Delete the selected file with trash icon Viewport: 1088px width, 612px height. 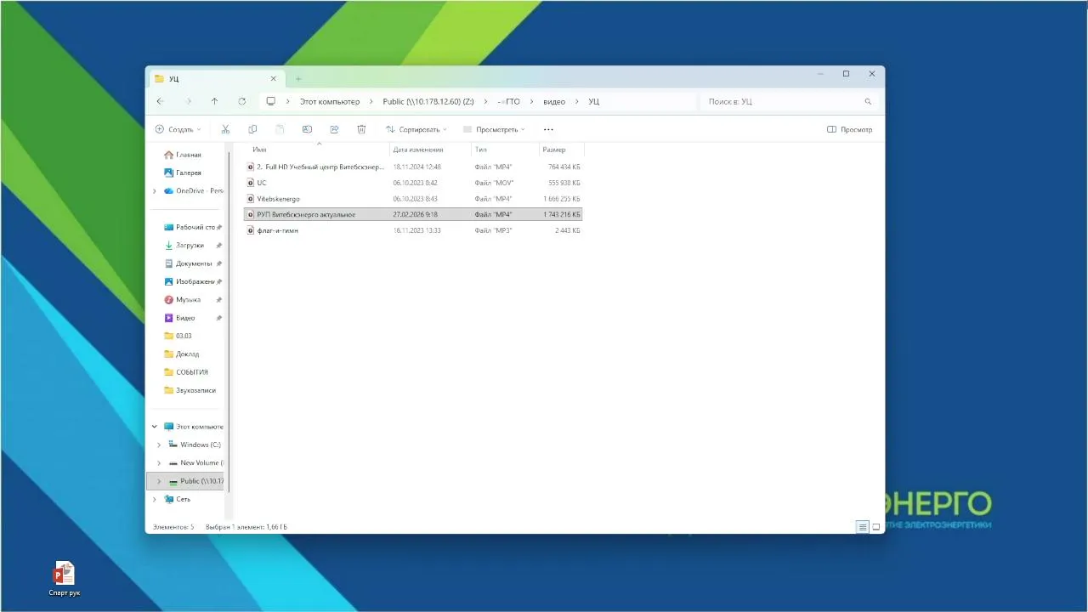[361, 129]
